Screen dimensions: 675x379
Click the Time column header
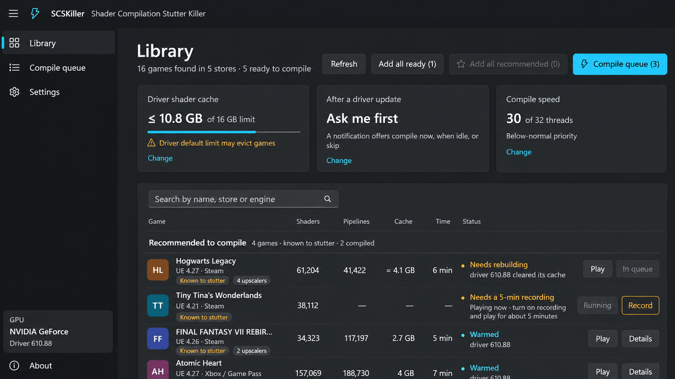point(443,221)
